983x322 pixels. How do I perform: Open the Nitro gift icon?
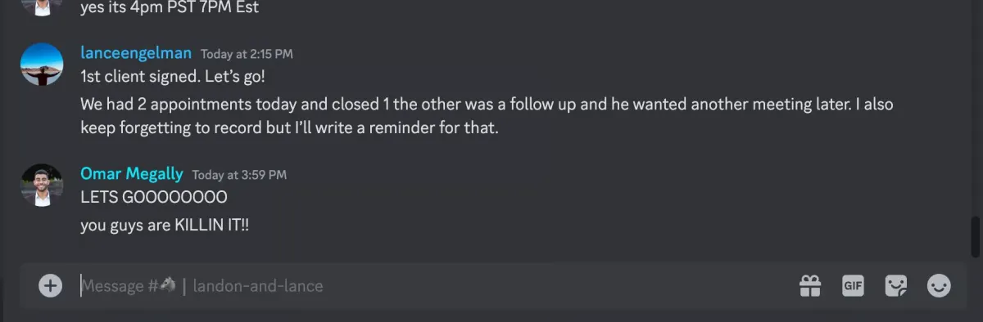point(810,285)
